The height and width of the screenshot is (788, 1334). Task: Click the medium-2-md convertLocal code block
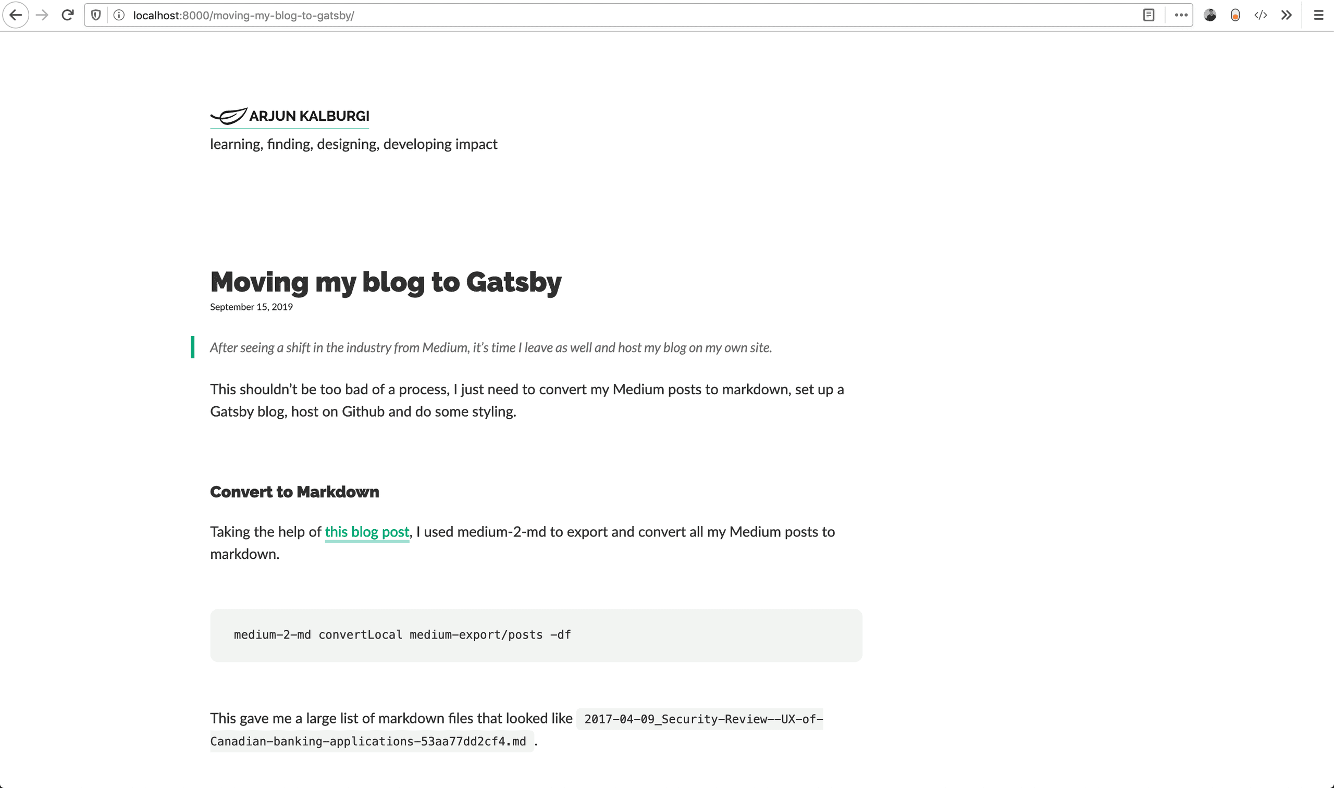536,635
